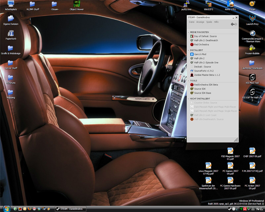This screenshot has height=212, width=265.
Task: Open the Datei menu in Steam
Action: [191, 22]
